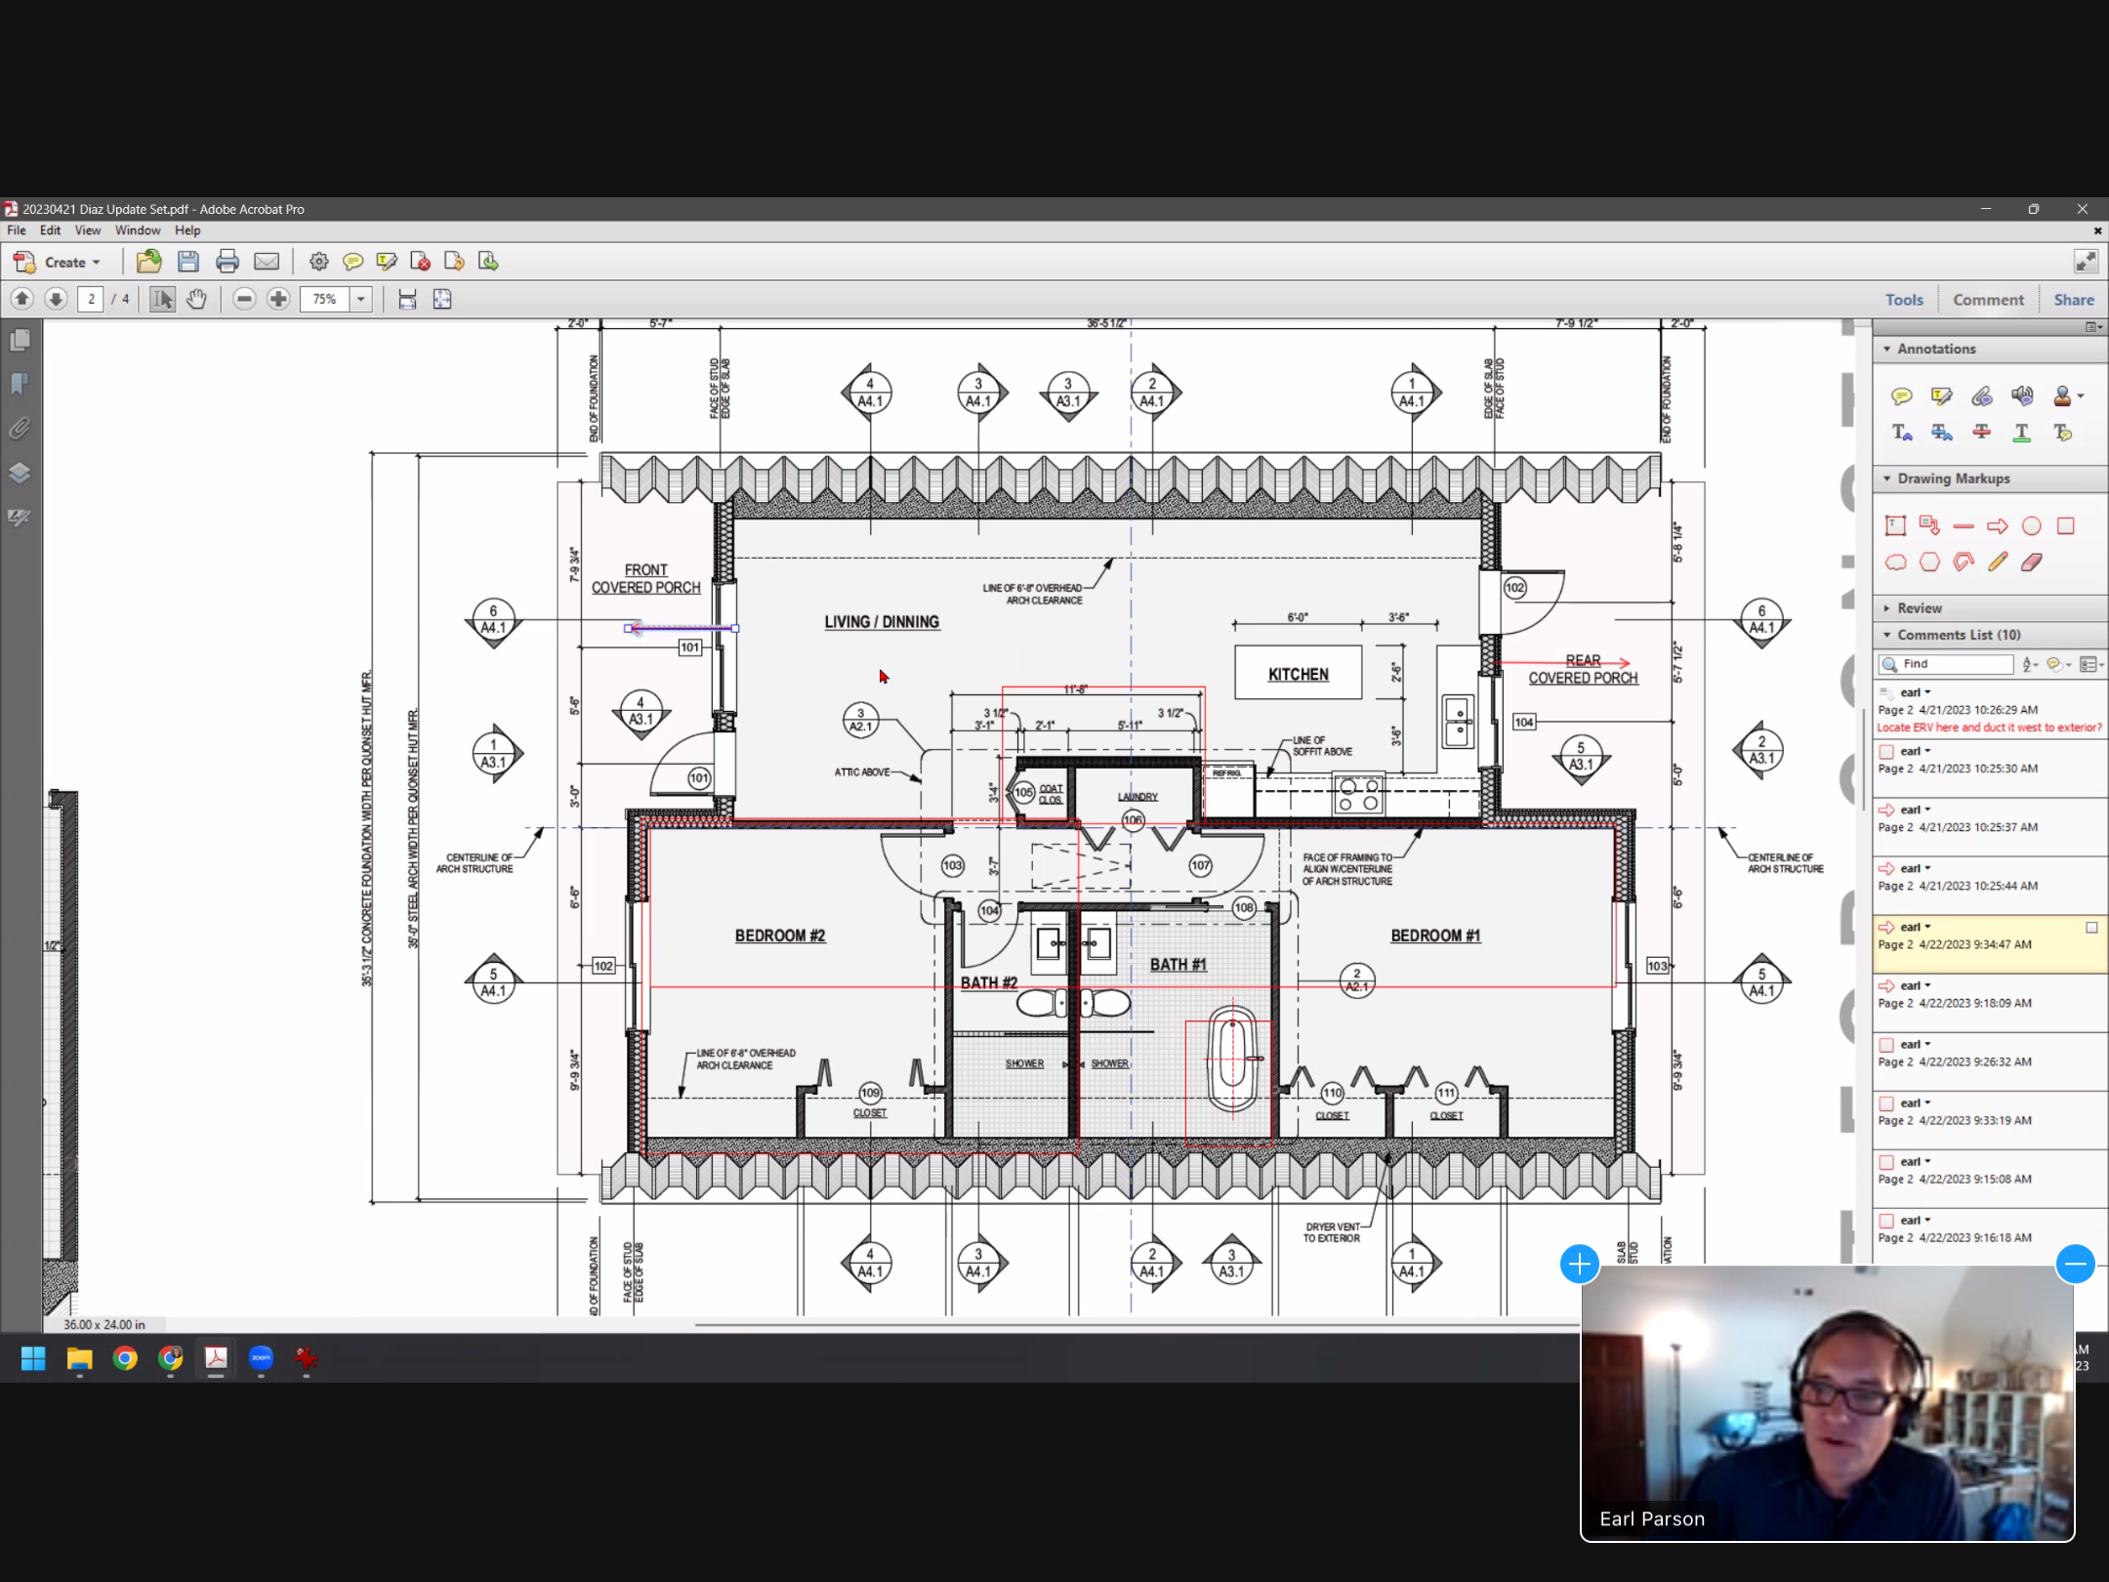Expand the Review panel section

(1918, 608)
